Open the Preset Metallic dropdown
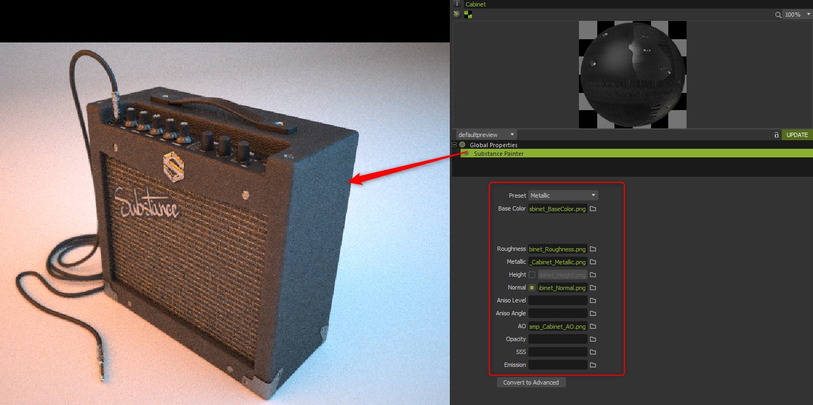 click(563, 196)
